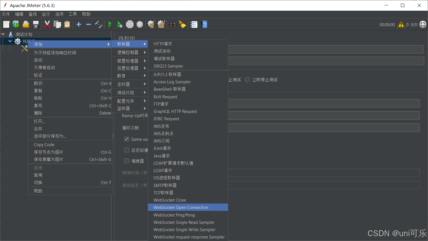The width and height of the screenshot is (428, 241).
Task: Expand the 监听器 submenu
Action: pos(130,108)
